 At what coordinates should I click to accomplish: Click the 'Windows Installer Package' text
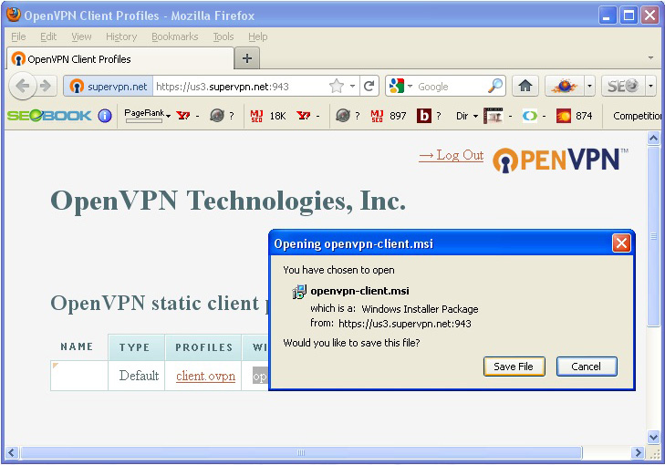(x=420, y=309)
